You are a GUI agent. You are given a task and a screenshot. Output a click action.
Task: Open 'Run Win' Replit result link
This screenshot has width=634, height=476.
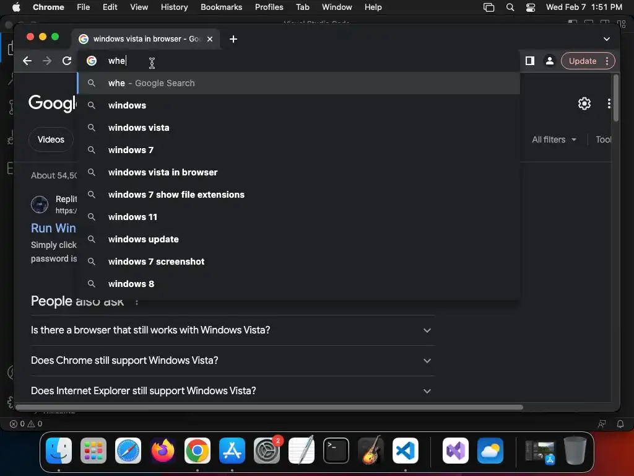[x=53, y=228]
